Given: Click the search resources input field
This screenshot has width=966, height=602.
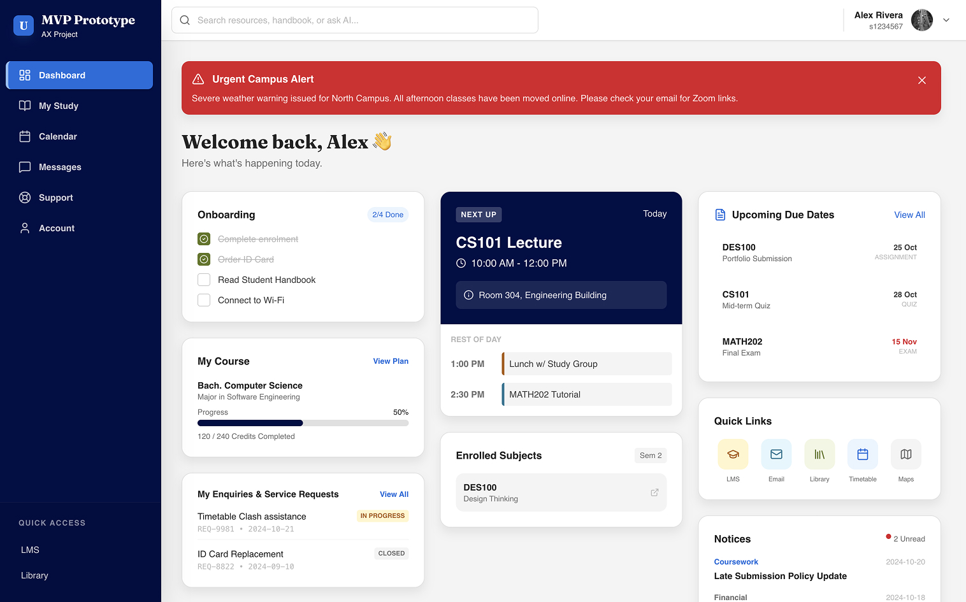Looking at the screenshot, I should pyautogui.click(x=355, y=20).
